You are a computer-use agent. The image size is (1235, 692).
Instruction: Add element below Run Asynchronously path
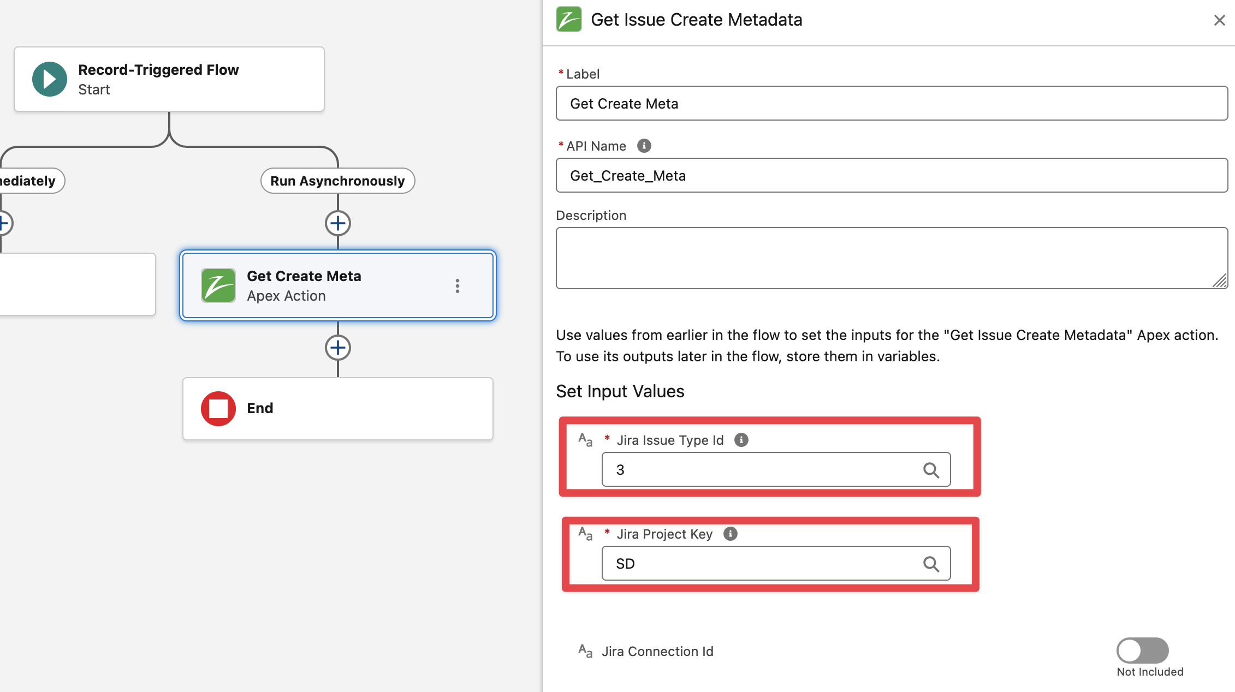pyautogui.click(x=338, y=223)
